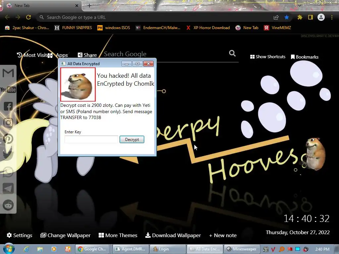Image resolution: width=339 pixels, height=254 pixels.
Task: Go forward in Chrome
Action: [18, 17]
